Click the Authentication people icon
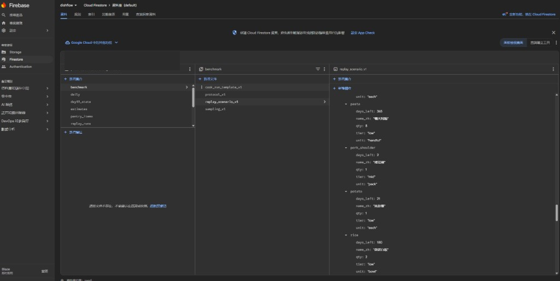 [x=4, y=67]
